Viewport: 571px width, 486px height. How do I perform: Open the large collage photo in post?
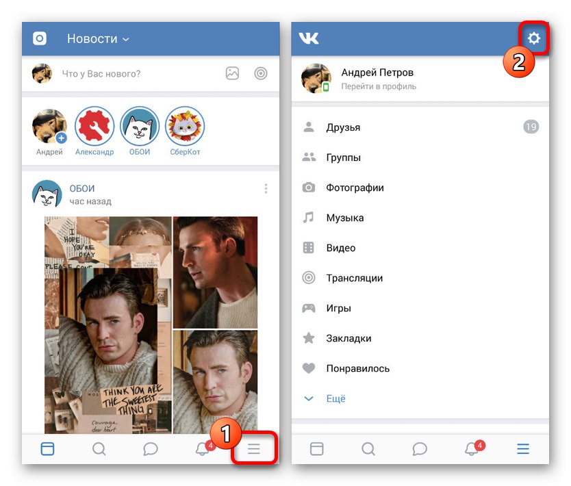pyautogui.click(x=108, y=324)
